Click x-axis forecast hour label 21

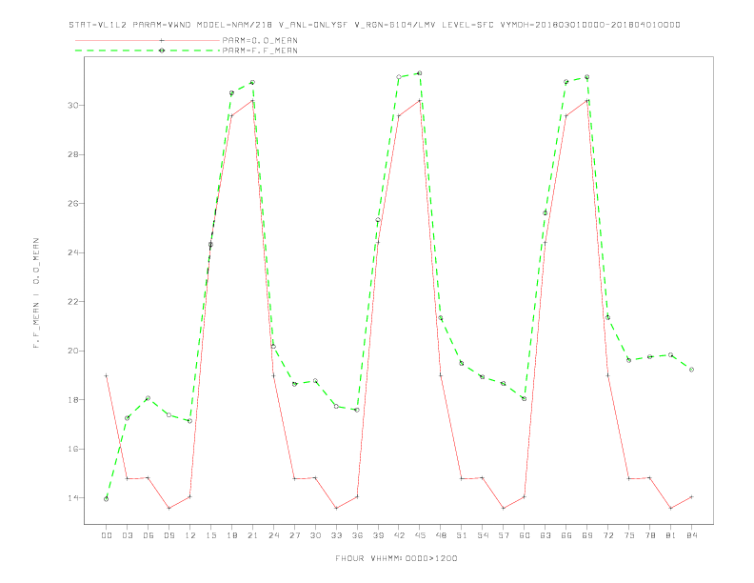[252, 535]
